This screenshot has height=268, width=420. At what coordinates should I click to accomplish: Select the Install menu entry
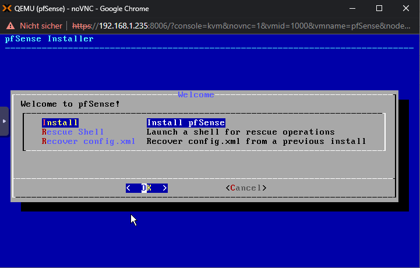pyautogui.click(x=60, y=123)
